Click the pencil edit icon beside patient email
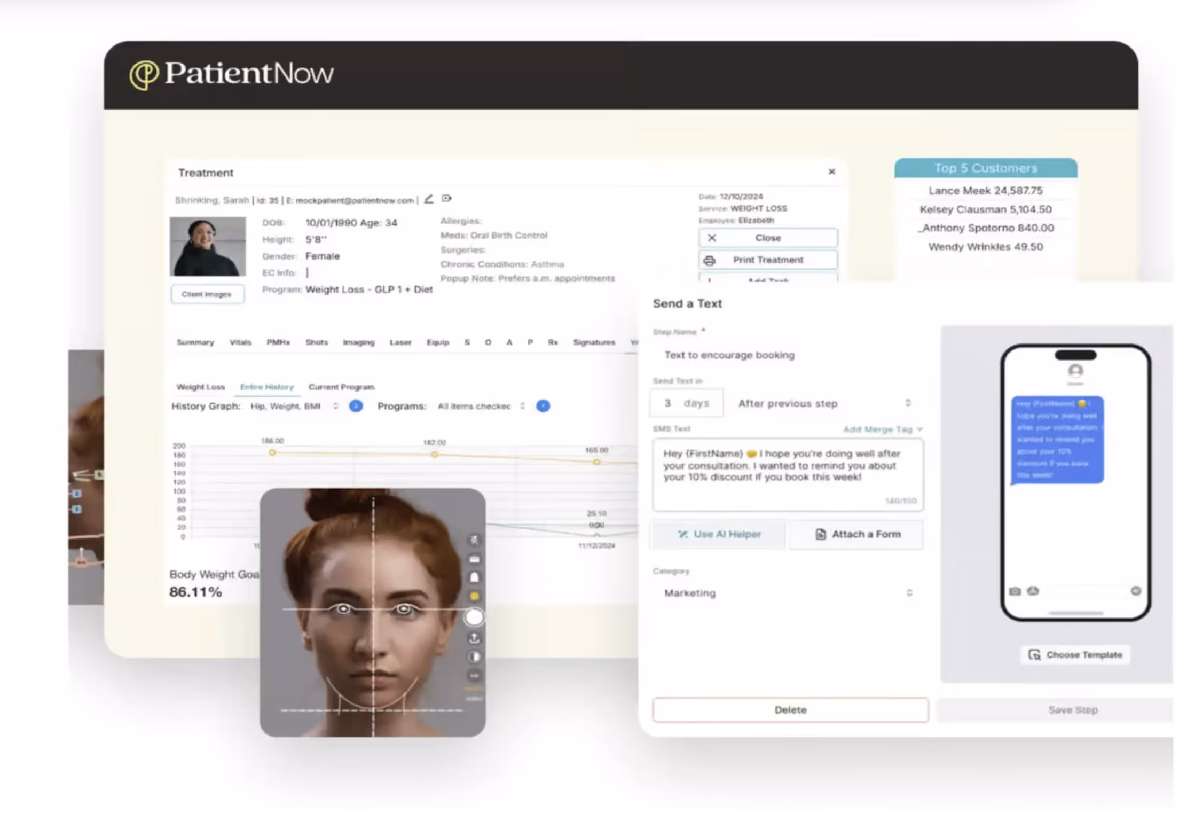This screenshot has height=813, width=1179. (x=429, y=199)
